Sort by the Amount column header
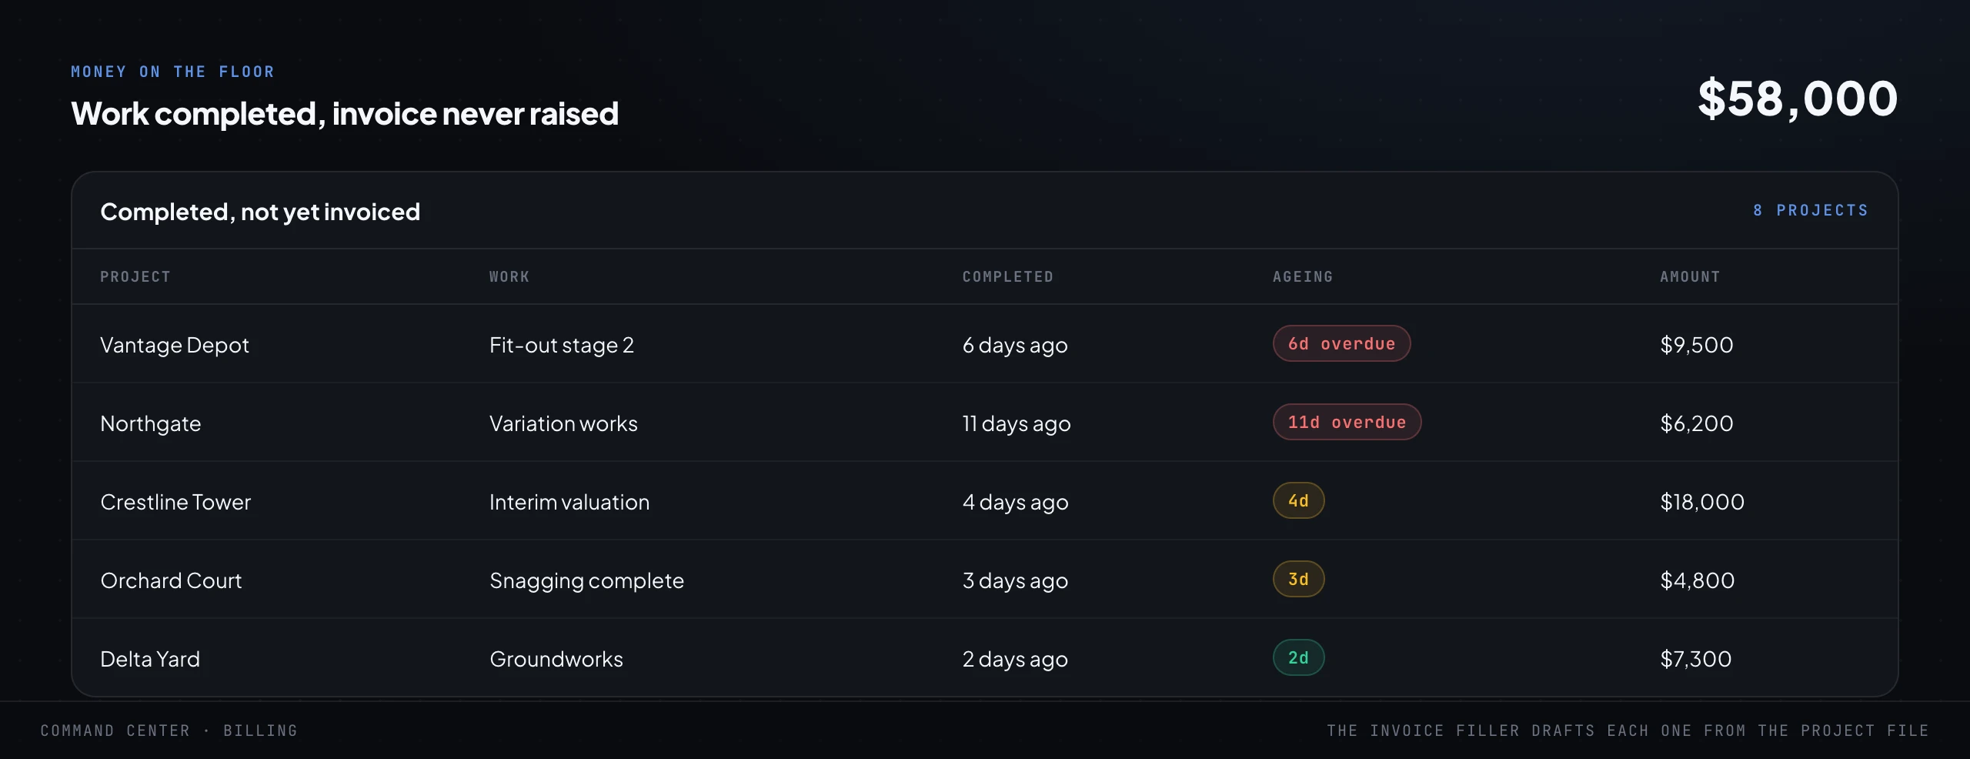Image resolution: width=1970 pixels, height=759 pixels. [x=1690, y=276]
